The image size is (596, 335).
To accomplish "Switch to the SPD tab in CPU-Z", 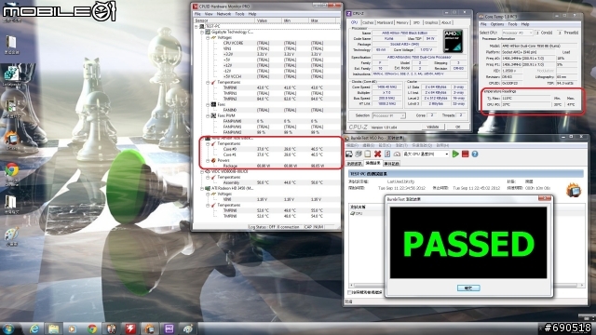I will click(x=416, y=22).
